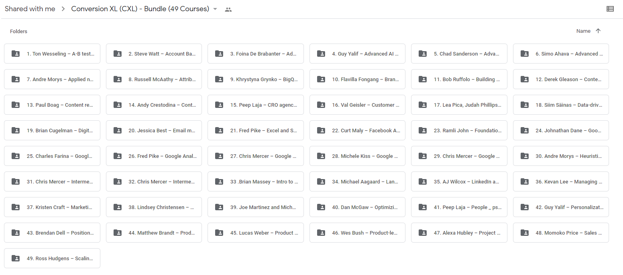The height and width of the screenshot is (275, 623).
Task: Select 29. Chris Mercer folder name
Action: (x=467, y=156)
